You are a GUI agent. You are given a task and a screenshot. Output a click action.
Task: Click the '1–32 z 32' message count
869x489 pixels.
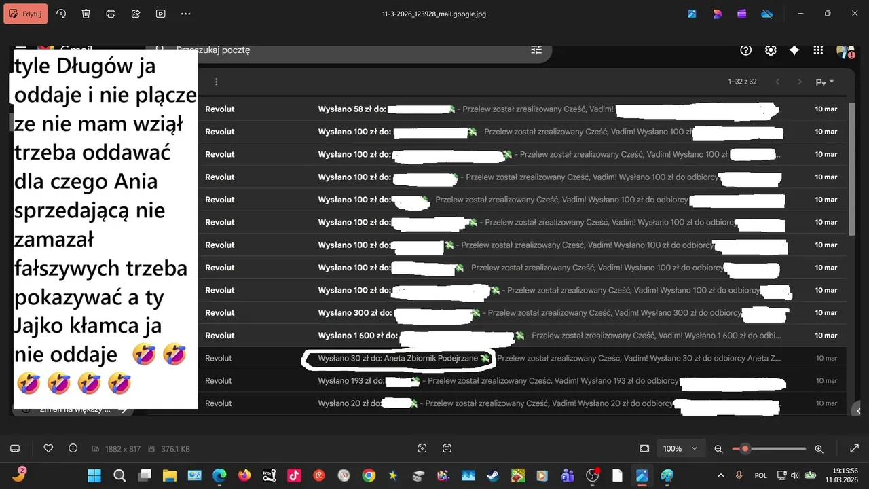[742, 81]
